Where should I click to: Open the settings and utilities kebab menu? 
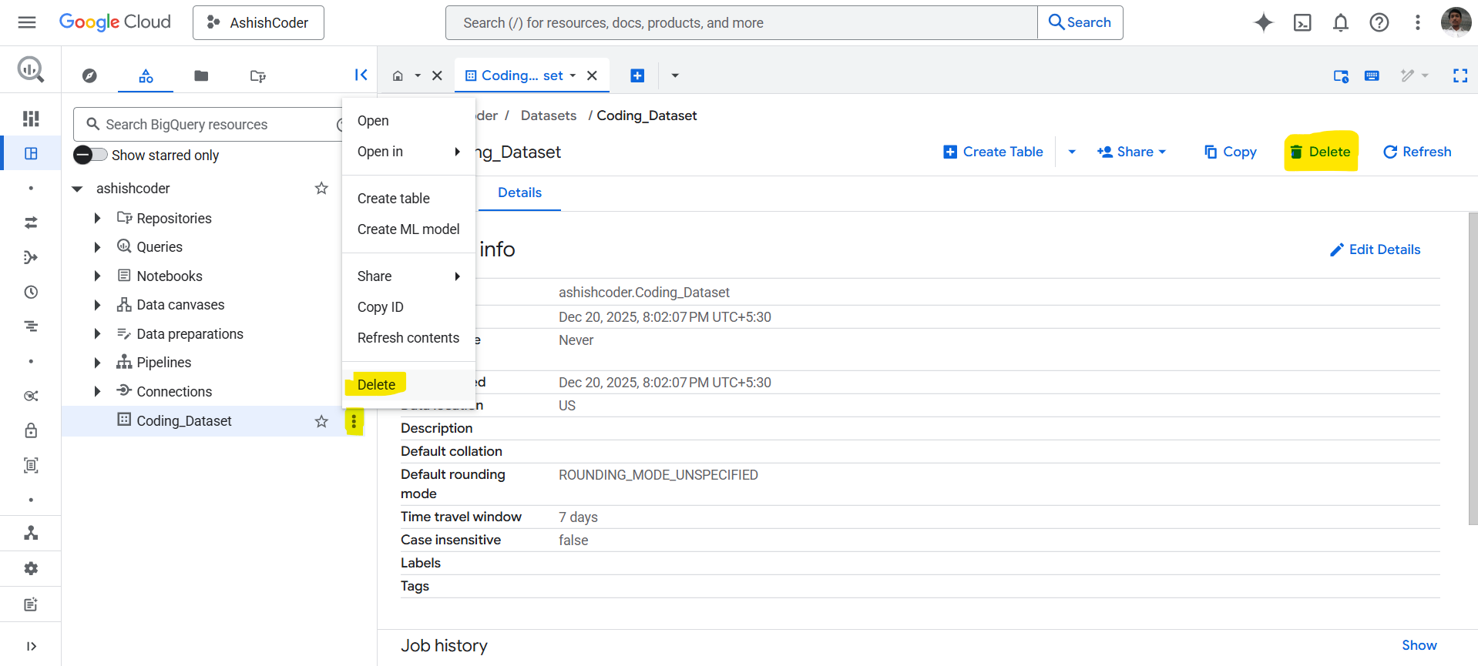(x=1417, y=22)
